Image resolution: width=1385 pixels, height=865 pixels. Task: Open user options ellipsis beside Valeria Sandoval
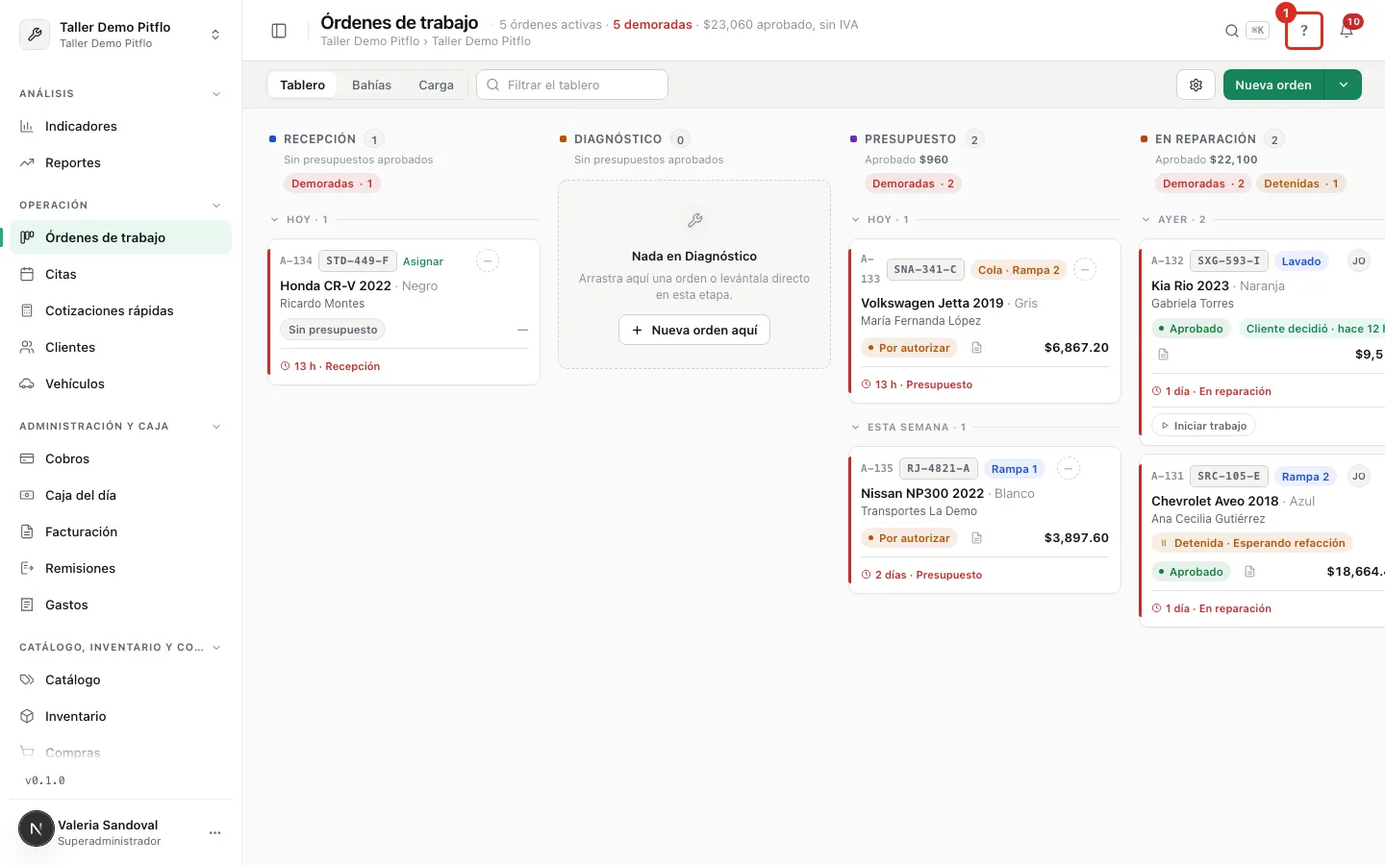coord(214,832)
